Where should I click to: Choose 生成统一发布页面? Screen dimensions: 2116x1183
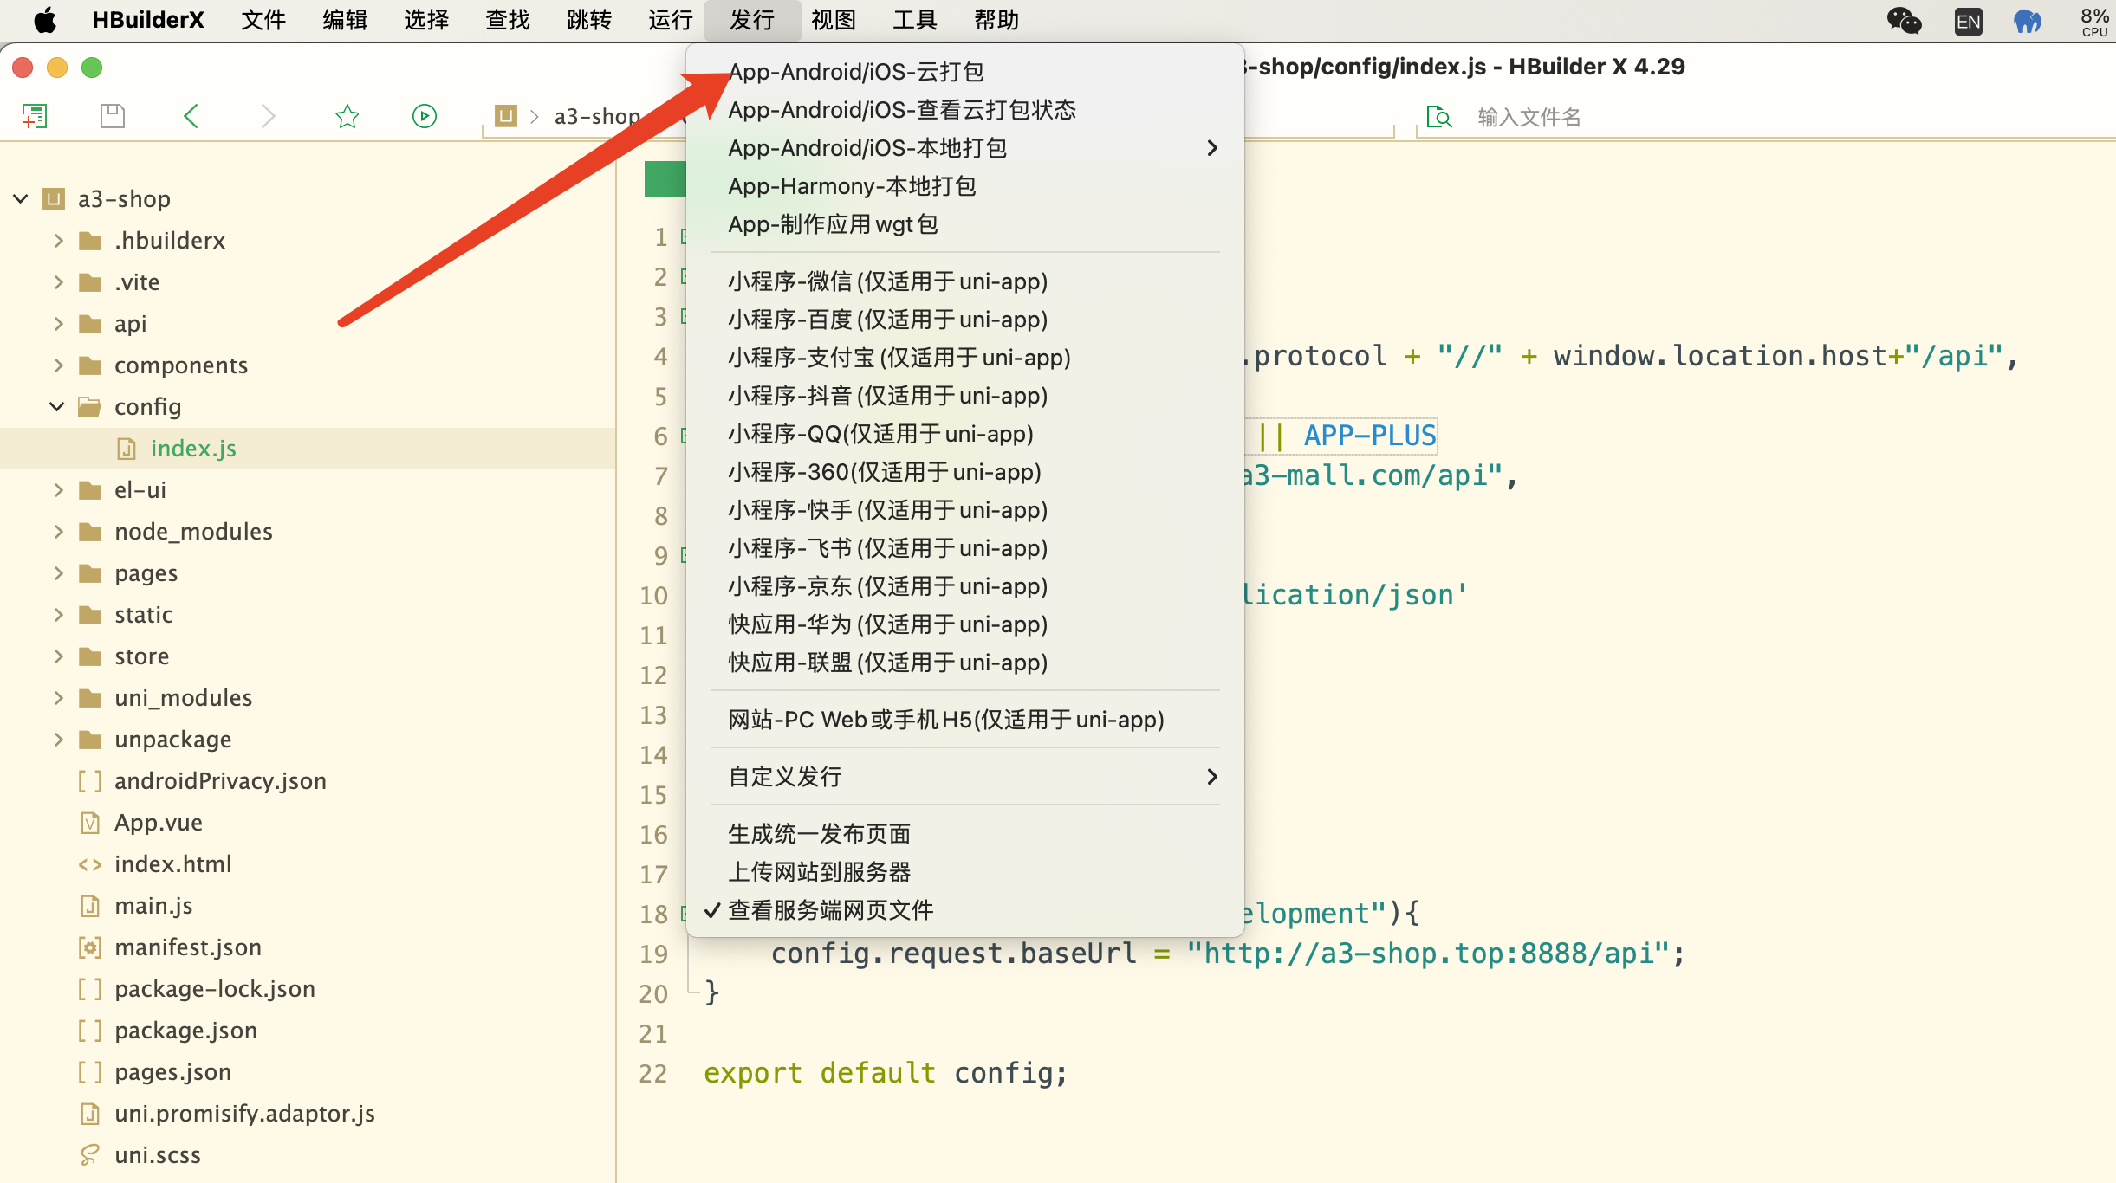pyautogui.click(x=964, y=834)
